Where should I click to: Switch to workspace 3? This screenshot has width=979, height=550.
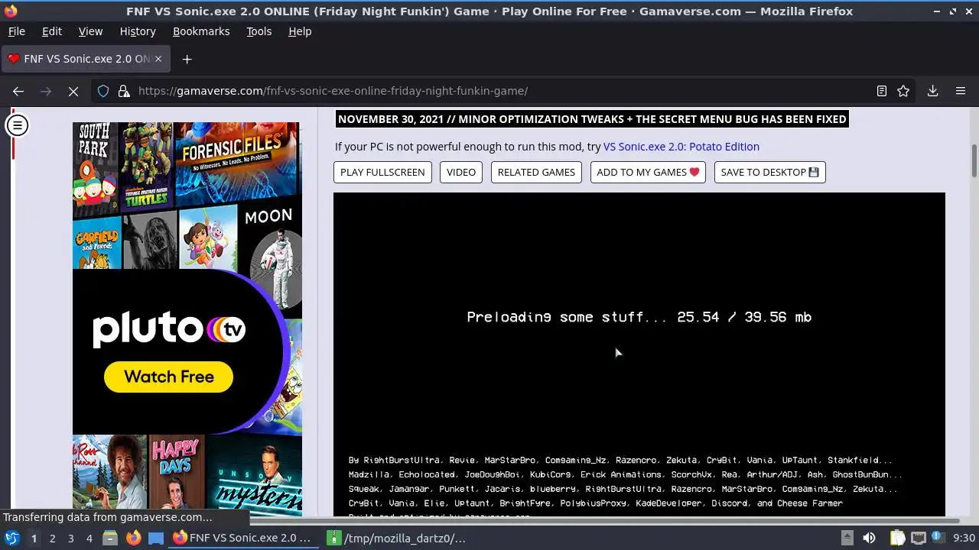(70, 538)
